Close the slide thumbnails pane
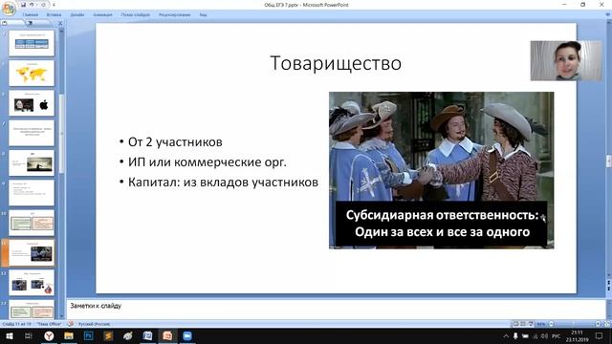612x344 pixels. click(60, 23)
